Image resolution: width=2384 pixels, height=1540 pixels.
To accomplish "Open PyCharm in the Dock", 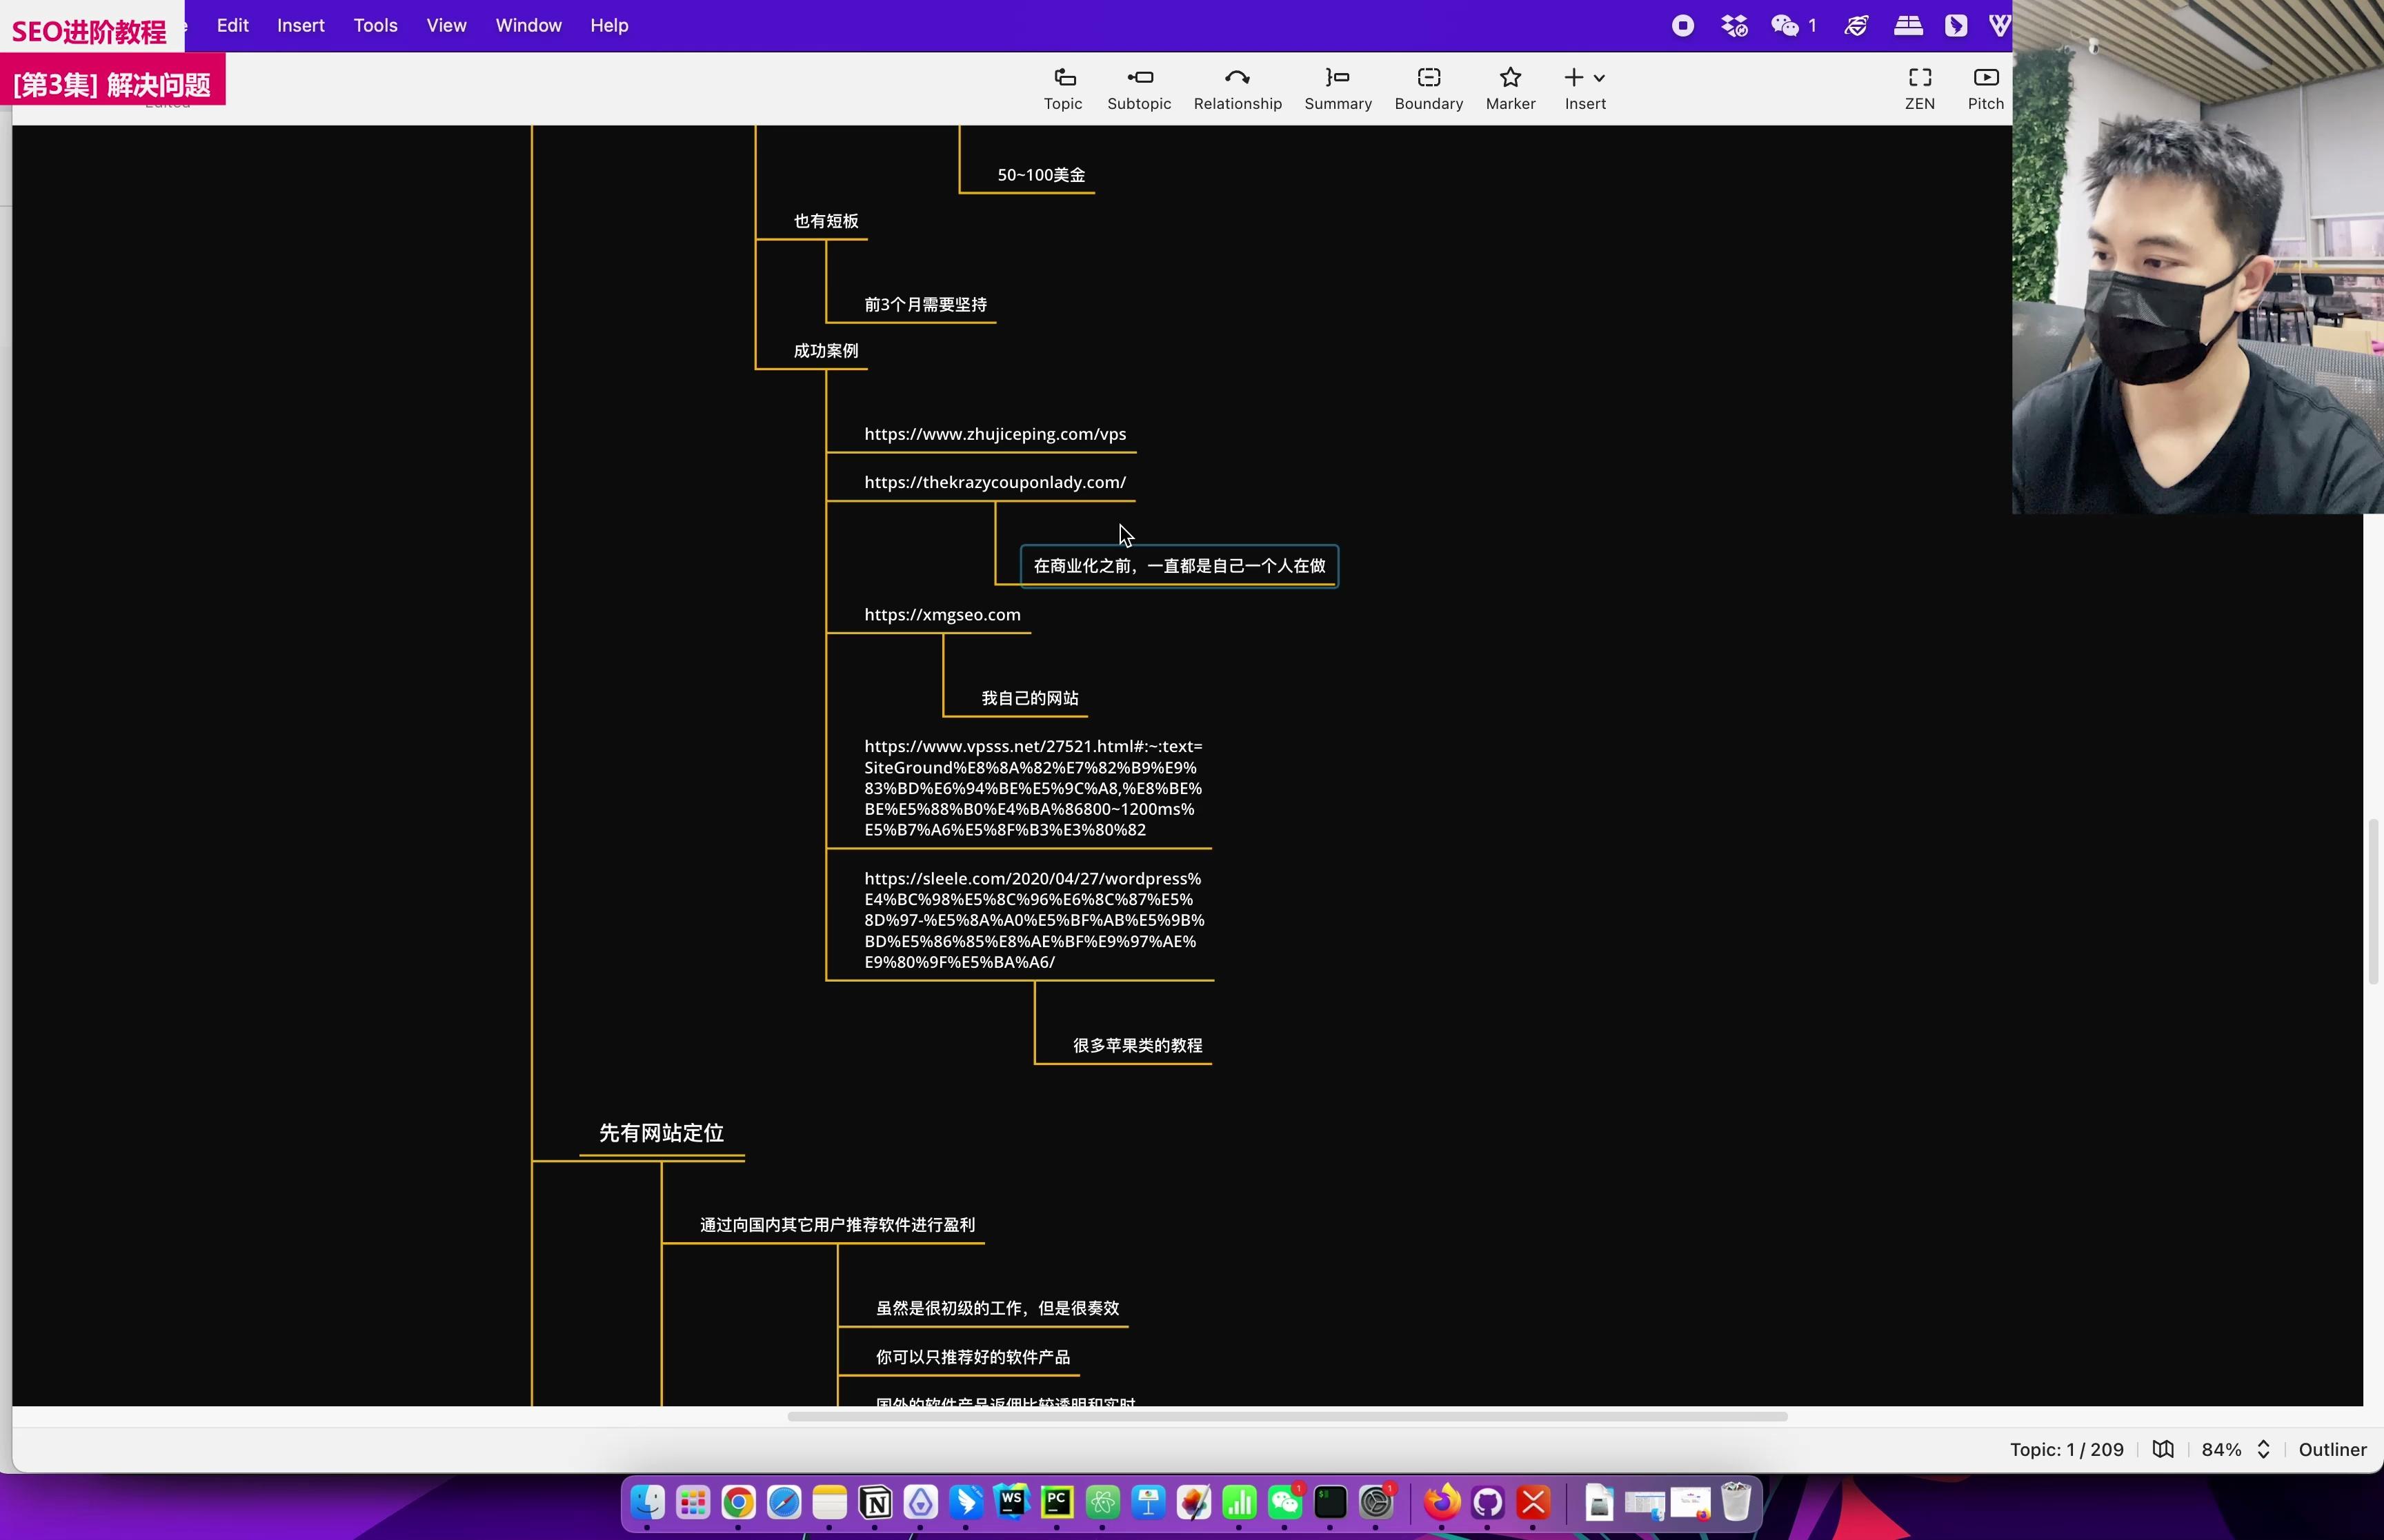I will pyautogui.click(x=1057, y=1502).
